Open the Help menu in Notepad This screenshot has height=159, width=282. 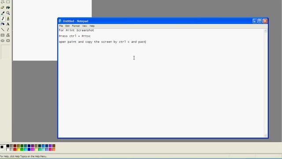pyautogui.click(x=92, y=26)
